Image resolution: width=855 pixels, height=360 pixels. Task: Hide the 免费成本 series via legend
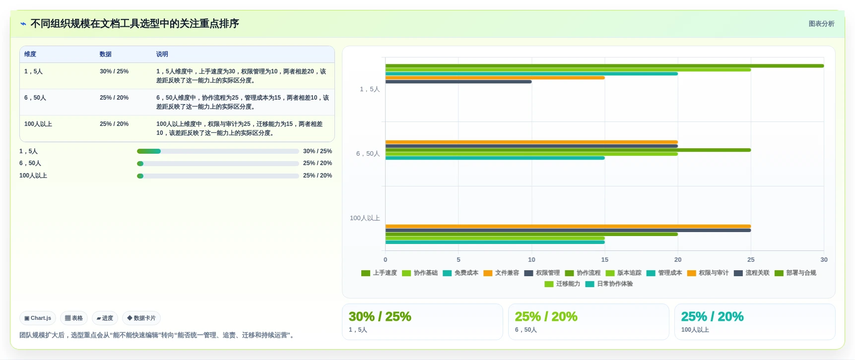coord(460,273)
